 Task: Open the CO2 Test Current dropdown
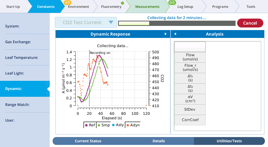[x=86, y=22]
